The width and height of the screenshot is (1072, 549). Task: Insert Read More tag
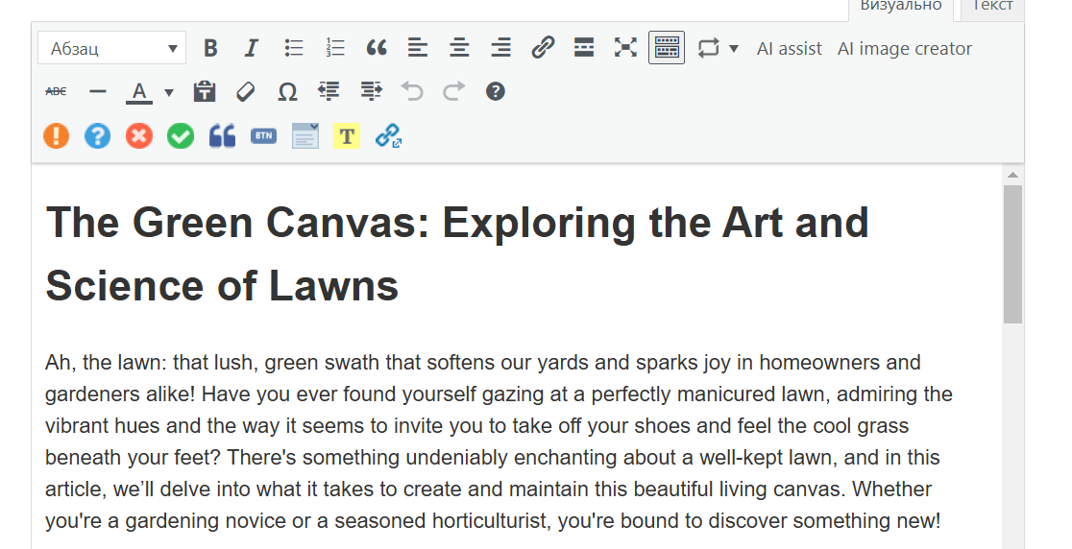point(584,48)
